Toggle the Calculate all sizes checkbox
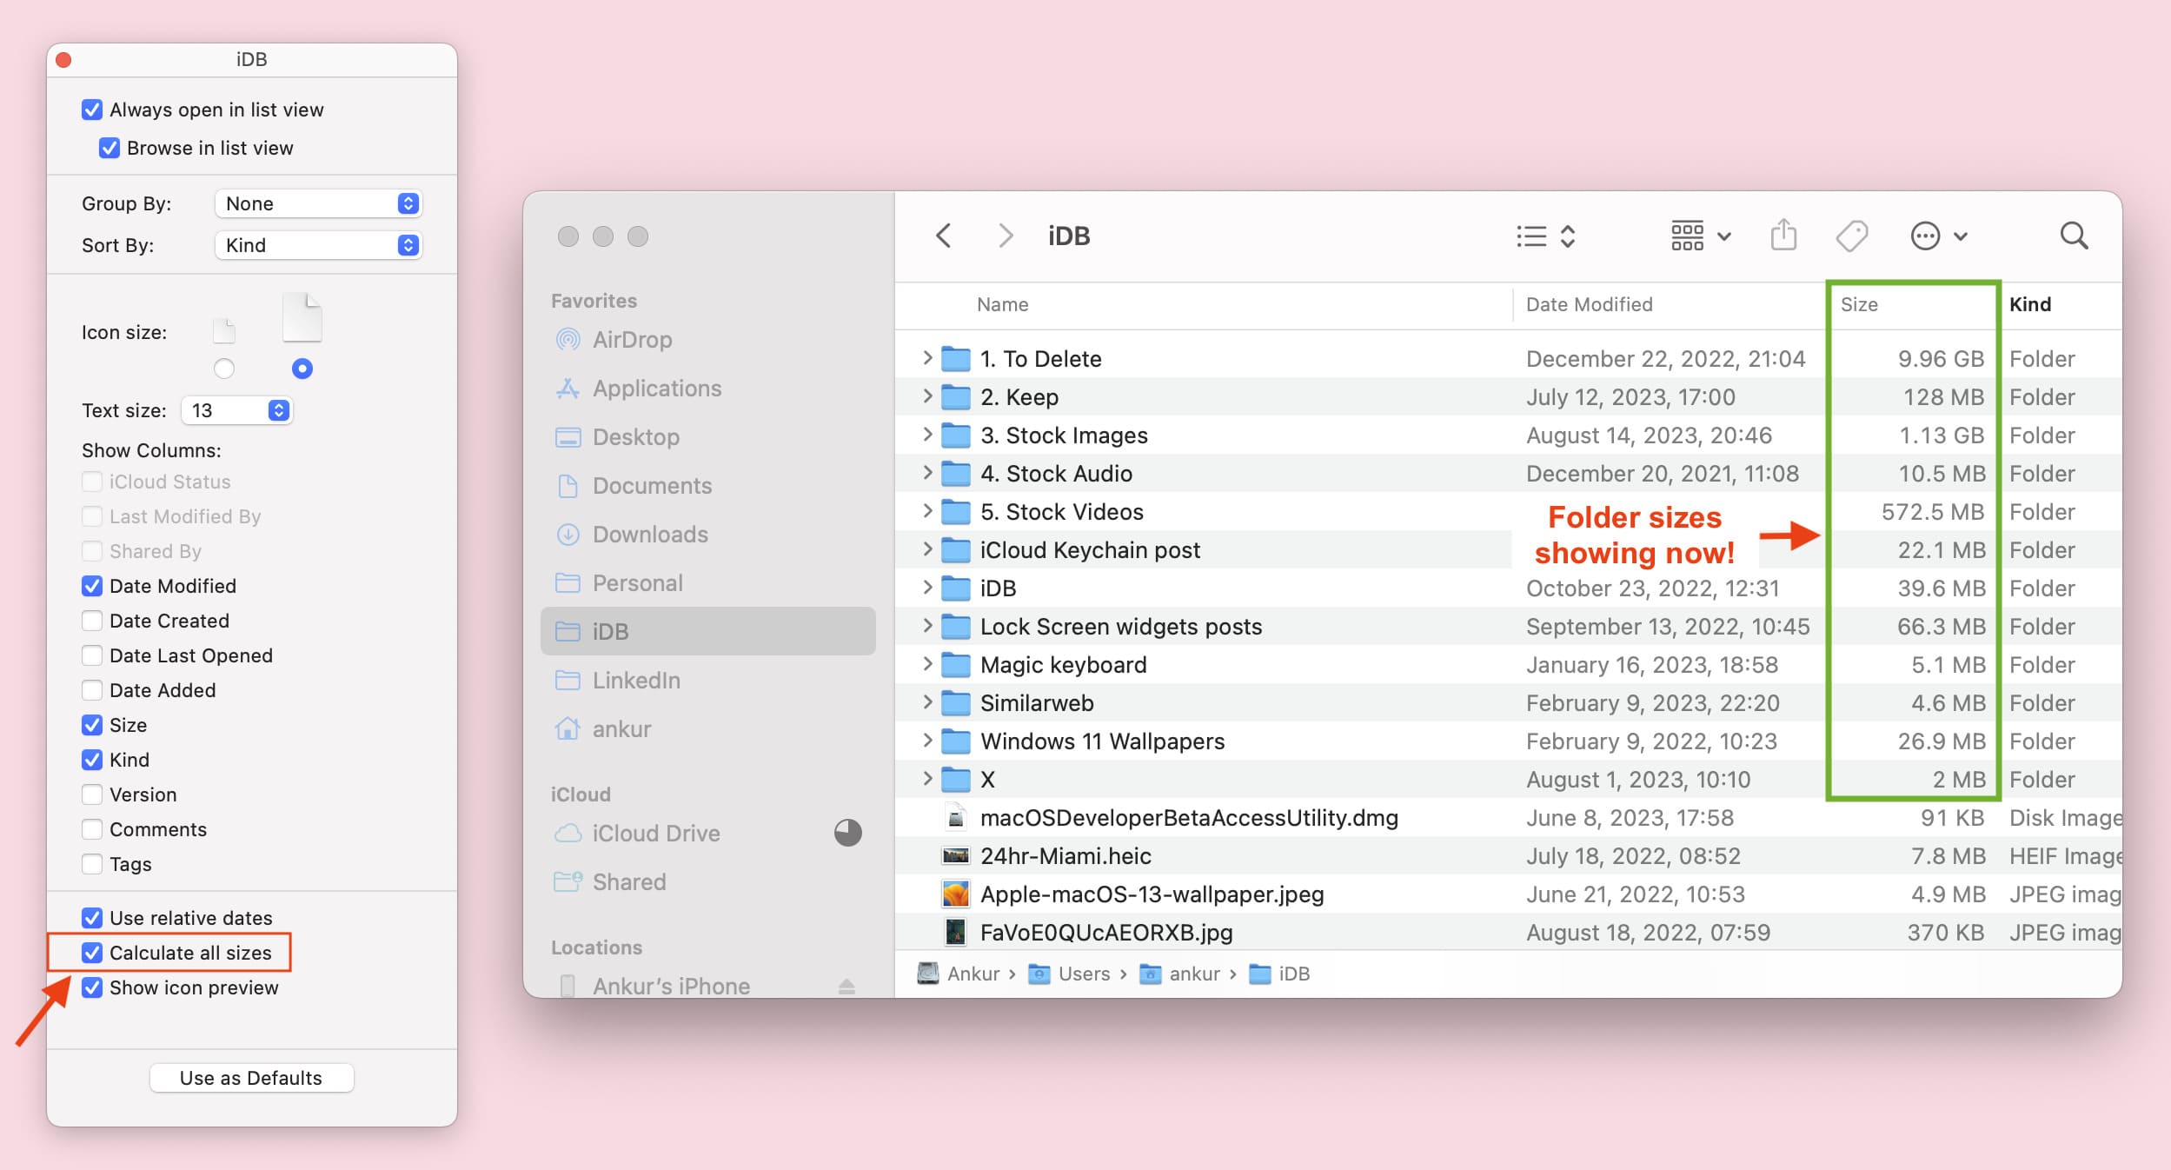The height and width of the screenshot is (1170, 2171). (90, 953)
